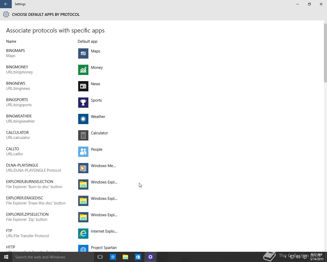Click the 'URL:bingweather' description text

point(20,121)
